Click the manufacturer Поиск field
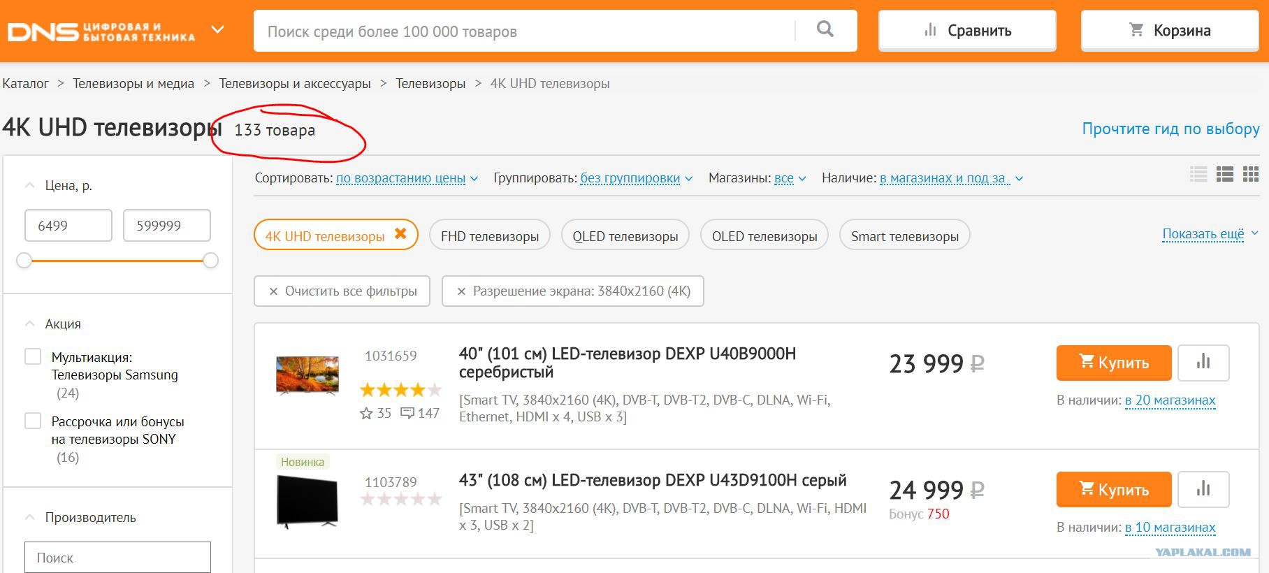Viewport: 1269px width, 573px height. coord(117,558)
